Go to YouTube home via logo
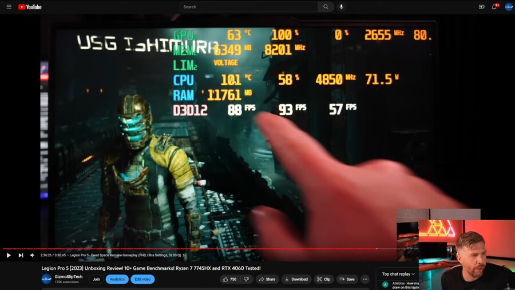 [30, 7]
